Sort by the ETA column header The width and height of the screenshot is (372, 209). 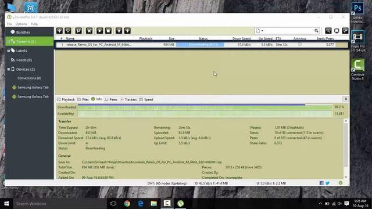pos(278,38)
